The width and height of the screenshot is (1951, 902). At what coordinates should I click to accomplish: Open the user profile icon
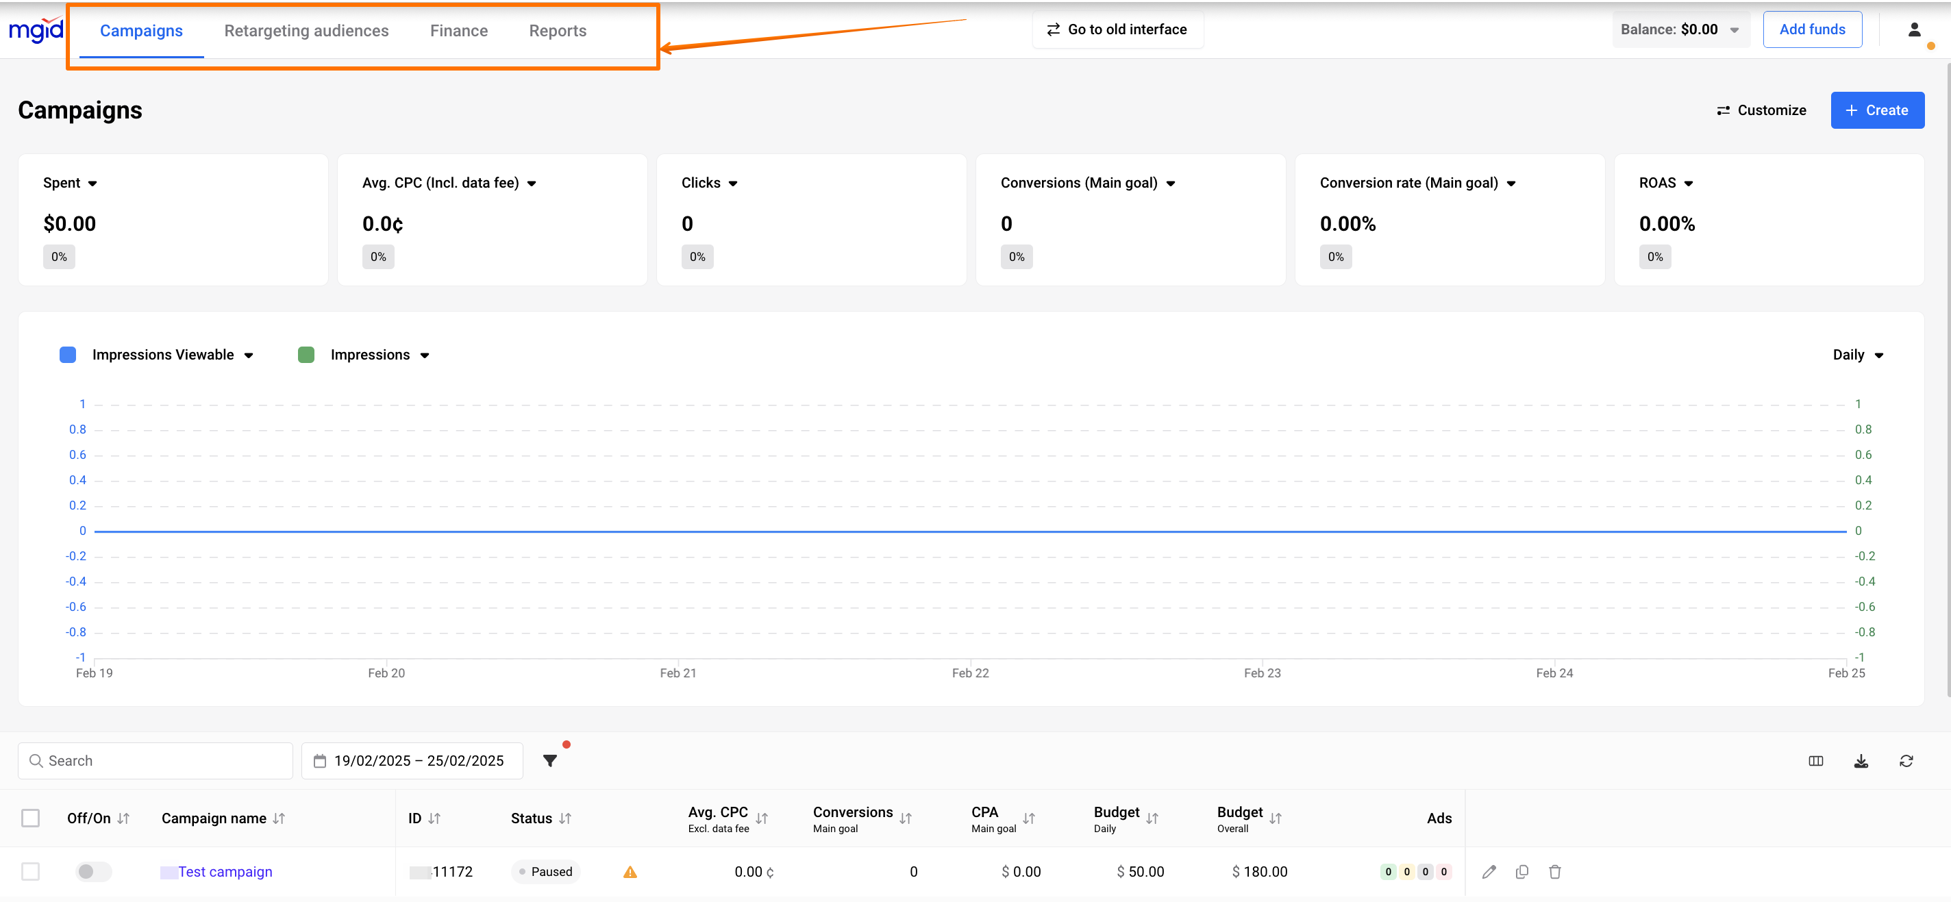pyautogui.click(x=1914, y=29)
